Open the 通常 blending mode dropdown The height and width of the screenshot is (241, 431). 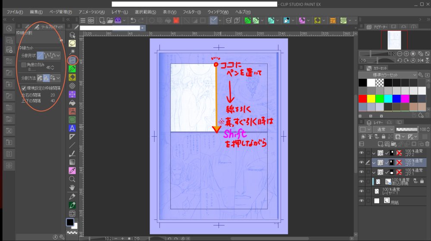(x=384, y=129)
